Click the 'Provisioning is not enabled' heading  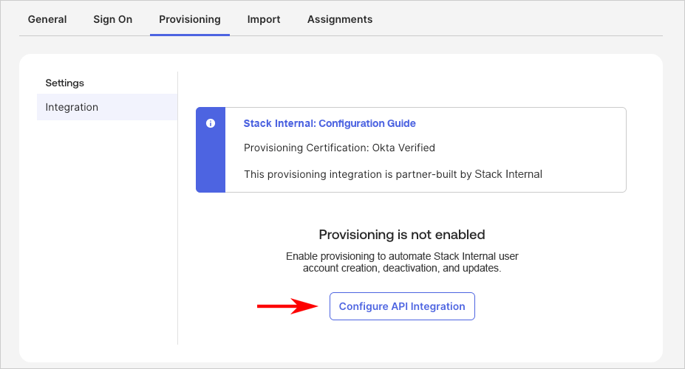[401, 235]
